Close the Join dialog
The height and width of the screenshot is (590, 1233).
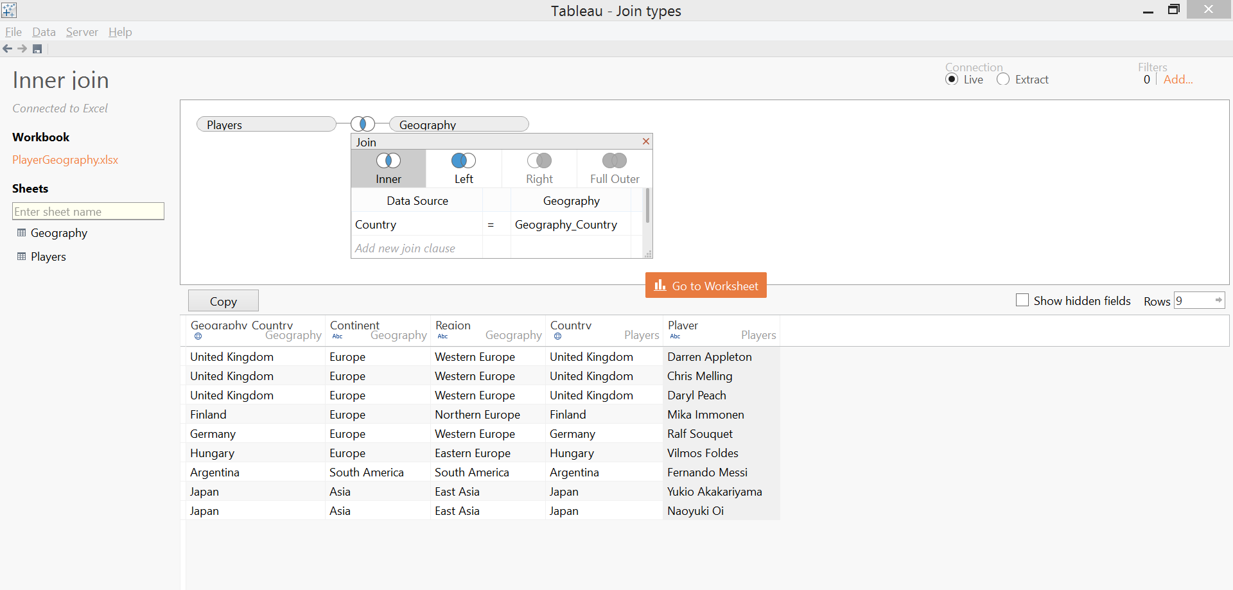(x=646, y=141)
